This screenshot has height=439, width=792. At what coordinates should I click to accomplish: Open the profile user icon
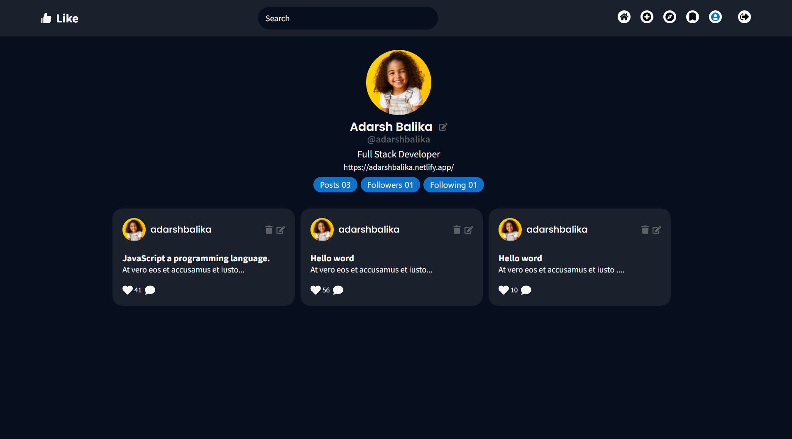tap(715, 17)
